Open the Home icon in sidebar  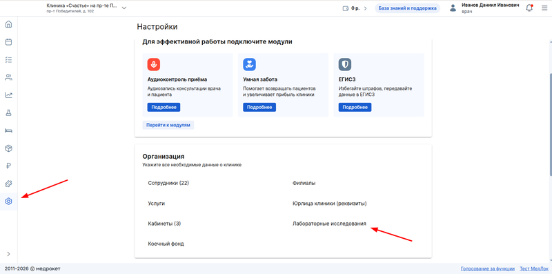8,24
